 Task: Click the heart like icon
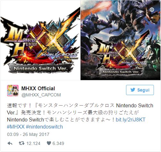49,143
